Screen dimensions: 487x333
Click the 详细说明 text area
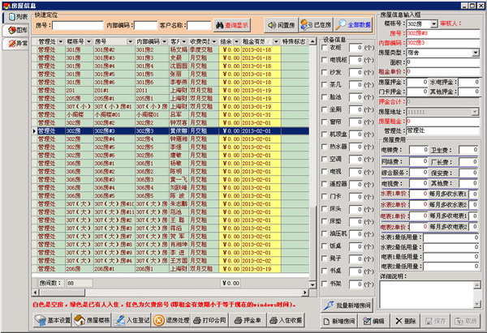coord(427,295)
